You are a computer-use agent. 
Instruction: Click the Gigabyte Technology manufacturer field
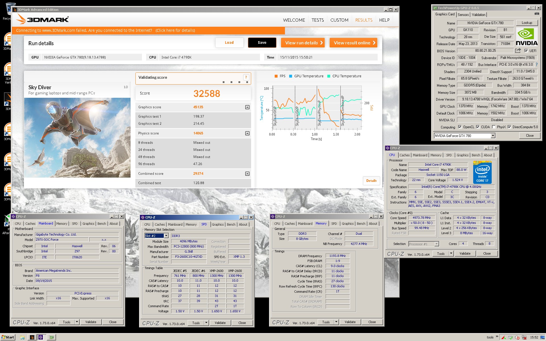tap(77, 234)
